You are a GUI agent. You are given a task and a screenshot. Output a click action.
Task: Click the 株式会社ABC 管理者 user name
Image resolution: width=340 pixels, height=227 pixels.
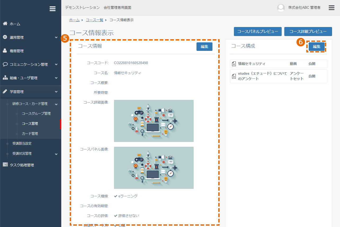[304, 8]
